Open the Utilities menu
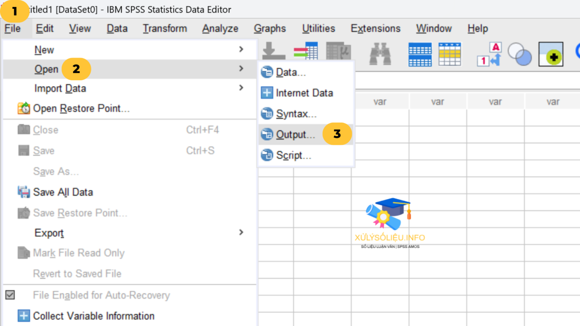The image size is (580, 326). [318, 29]
